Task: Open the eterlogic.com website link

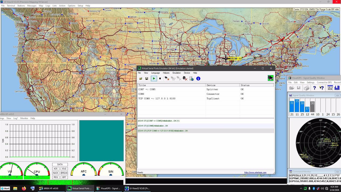Action: pos(255,172)
